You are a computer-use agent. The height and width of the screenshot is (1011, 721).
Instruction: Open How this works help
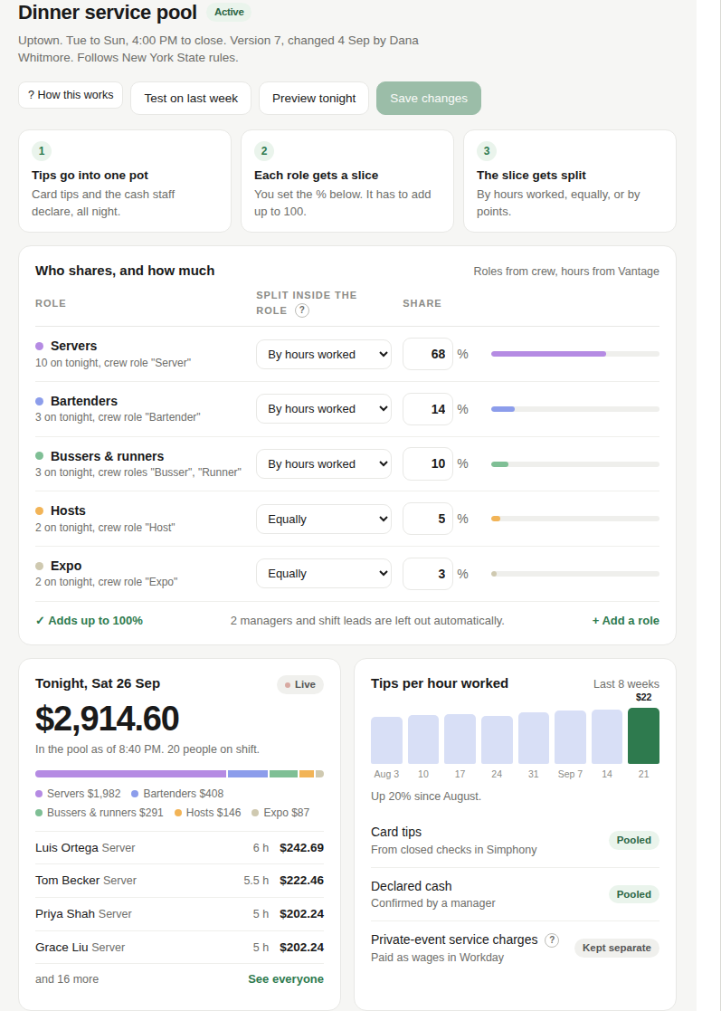tap(71, 95)
